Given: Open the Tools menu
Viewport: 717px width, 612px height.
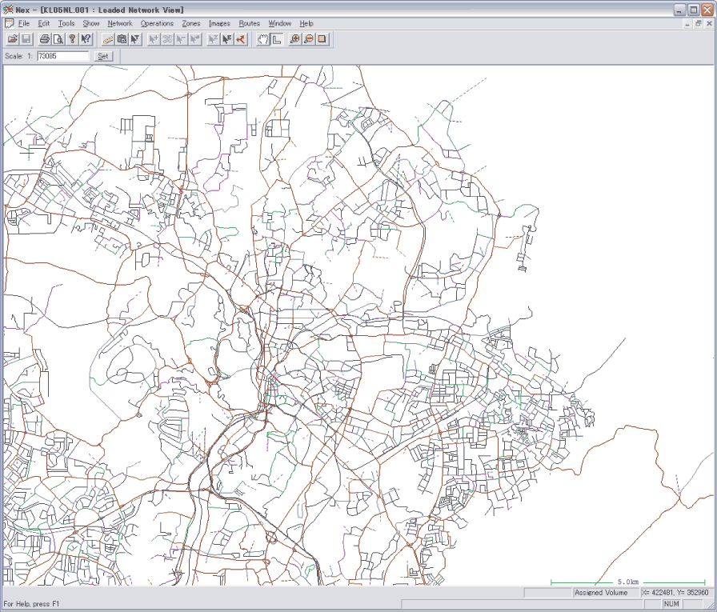Looking at the screenshot, I should [66, 23].
